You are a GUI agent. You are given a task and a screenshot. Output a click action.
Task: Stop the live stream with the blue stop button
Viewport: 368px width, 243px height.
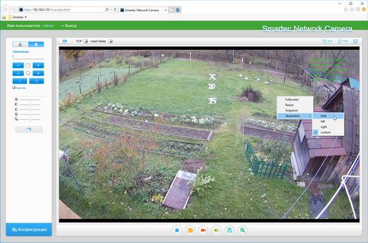[177, 230]
